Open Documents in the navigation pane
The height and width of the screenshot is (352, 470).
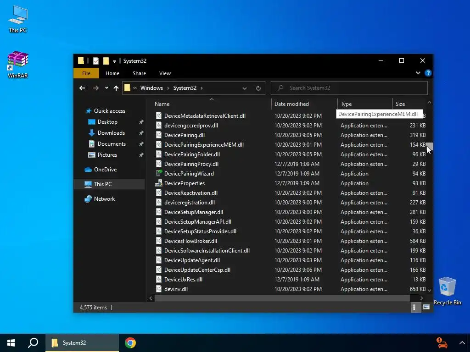(112, 144)
